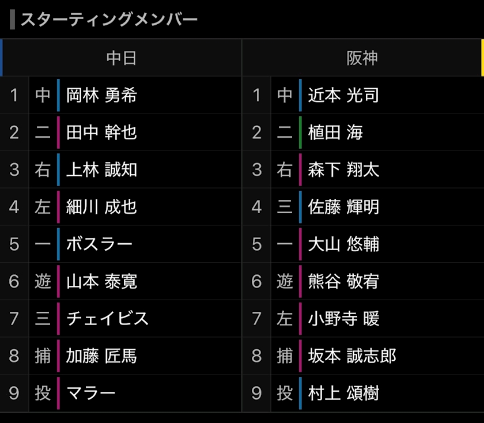Open 小野寺 暖 player details
This screenshot has width=484, height=423.
(343, 319)
